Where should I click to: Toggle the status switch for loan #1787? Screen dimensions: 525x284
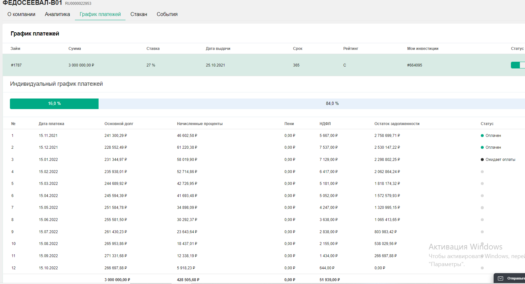[x=518, y=65]
